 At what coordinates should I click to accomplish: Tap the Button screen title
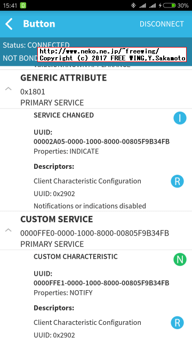coord(39,24)
